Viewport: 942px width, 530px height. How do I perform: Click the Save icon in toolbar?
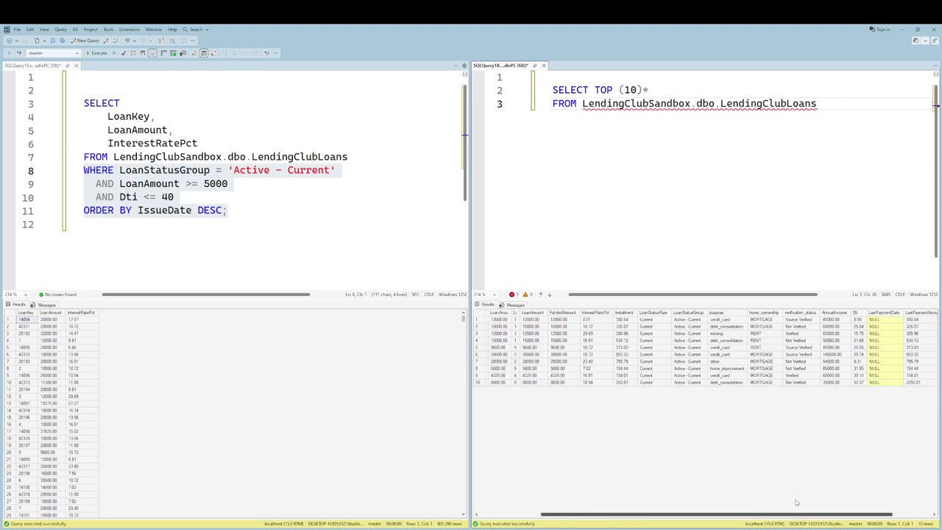tap(53, 40)
